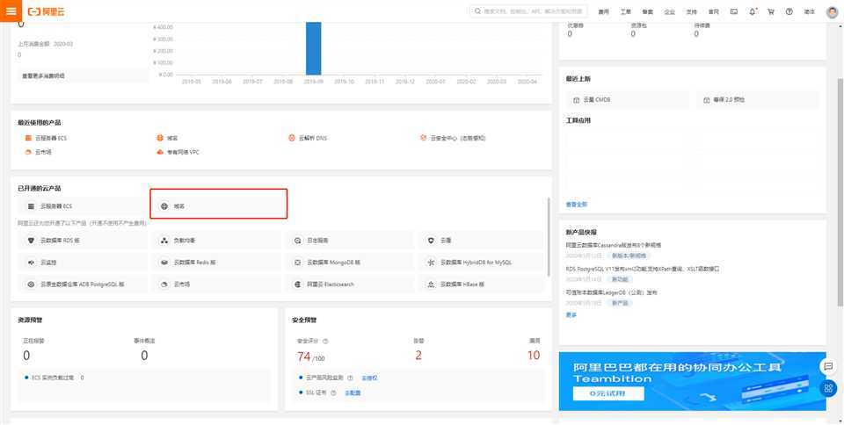Image resolution: width=844 pixels, height=425 pixels.
Task: Open the 企业 menu in top bar
Action: click(x=669, y=11)
